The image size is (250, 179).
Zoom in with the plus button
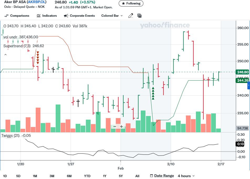pyautogui.click(x=121, y=126)
